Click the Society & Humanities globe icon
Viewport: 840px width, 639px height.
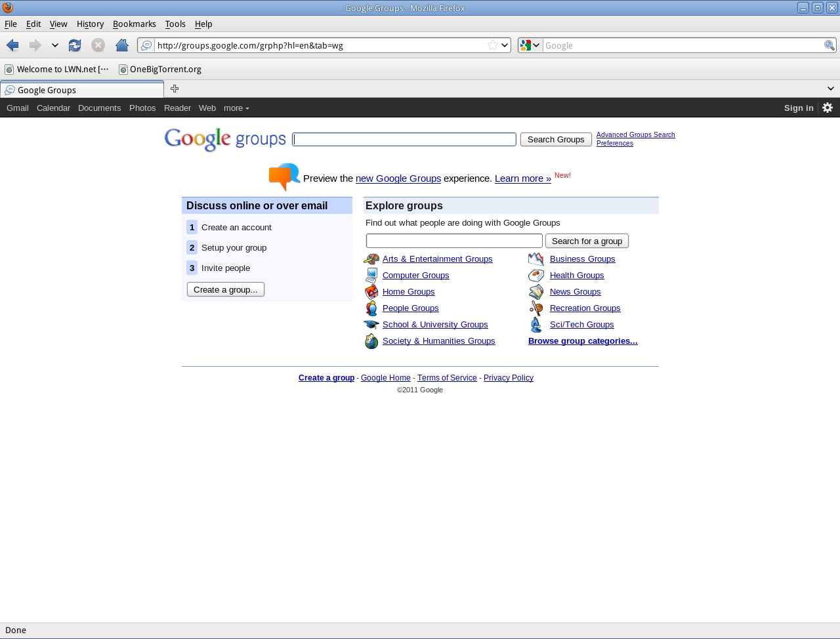(x=371, y=341)
